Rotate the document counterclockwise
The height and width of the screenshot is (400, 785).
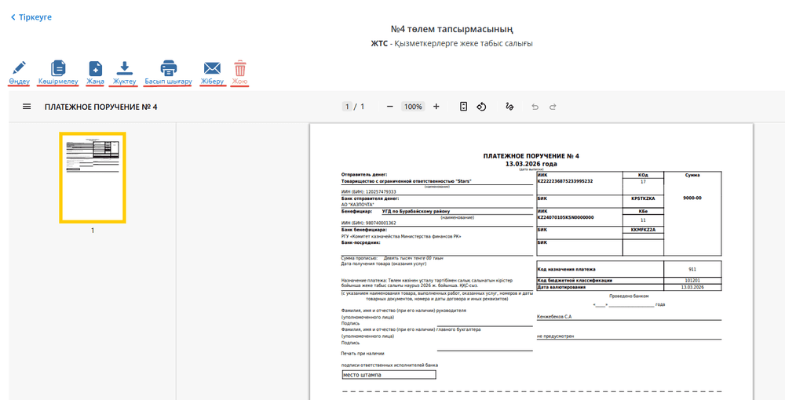click(482, 107)
